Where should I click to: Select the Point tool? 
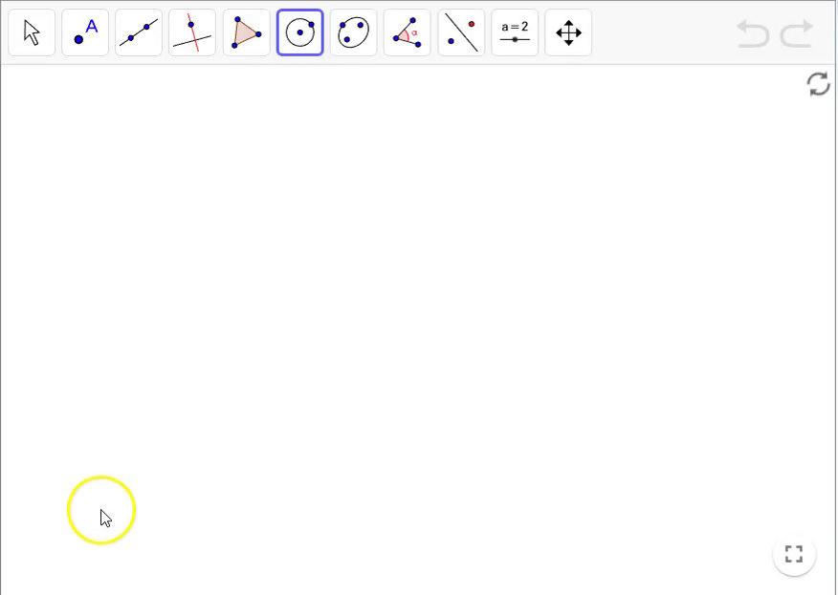(85, 32)
